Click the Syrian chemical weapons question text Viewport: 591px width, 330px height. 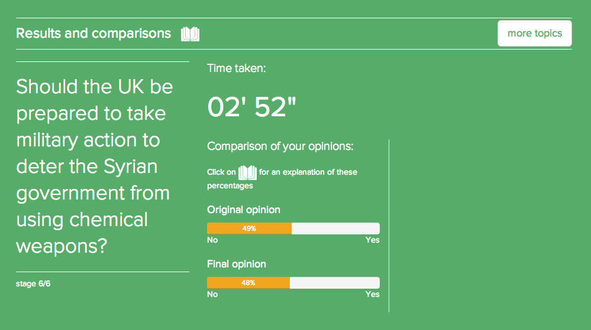tap(95, 166)
